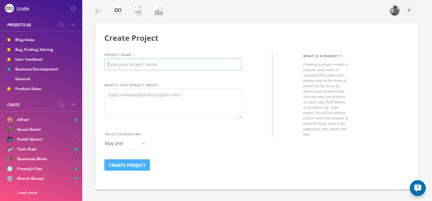Screen dimensions: 432x201
Task: Open the notifications counter showing 0
Action: (x=409, y=10)
